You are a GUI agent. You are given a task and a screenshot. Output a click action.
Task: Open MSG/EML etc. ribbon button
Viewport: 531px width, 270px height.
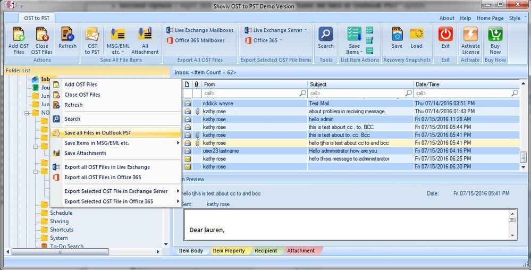[118, 40]
